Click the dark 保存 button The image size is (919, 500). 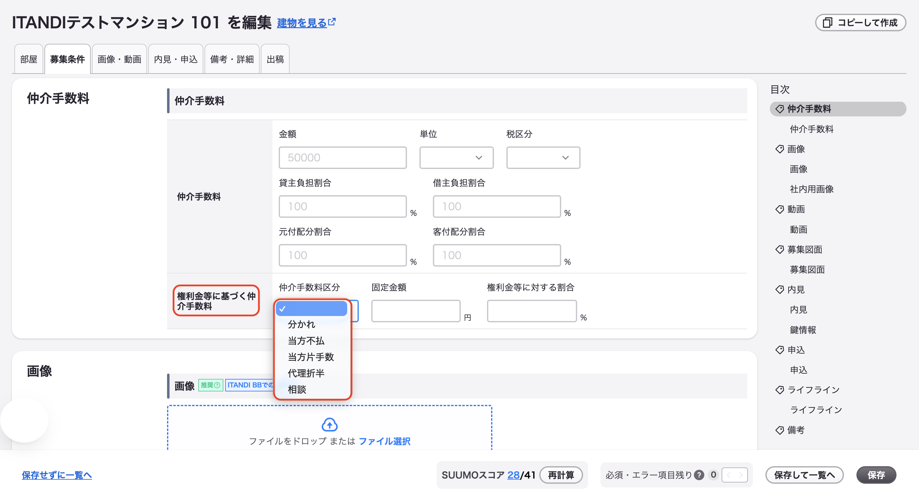[876, 475]
